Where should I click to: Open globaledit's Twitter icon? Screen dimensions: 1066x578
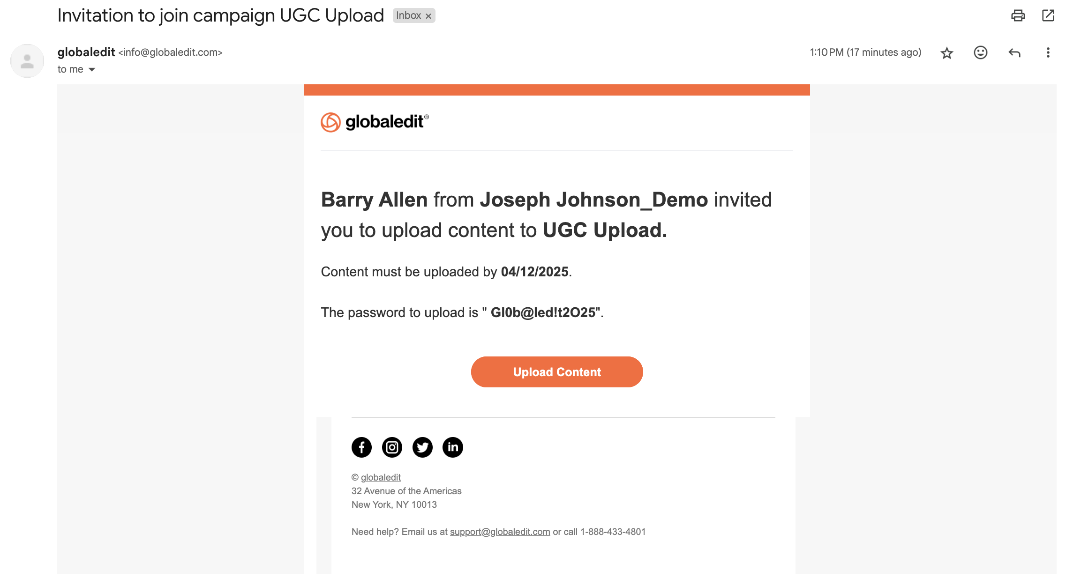click(422, 447)
